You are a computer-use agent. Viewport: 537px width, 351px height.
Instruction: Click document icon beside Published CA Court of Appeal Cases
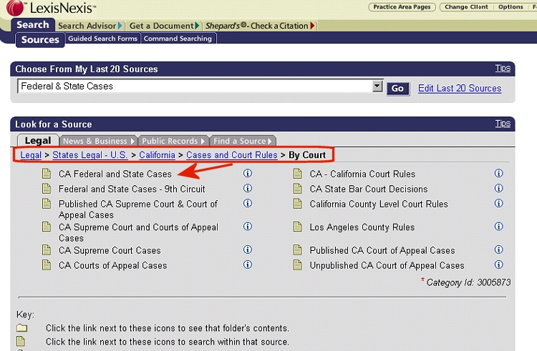click(298, 250)
